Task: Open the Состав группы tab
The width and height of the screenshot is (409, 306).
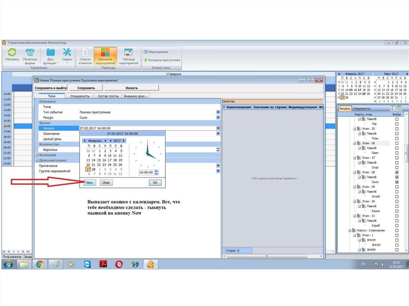Action: (x=108, y=96)
